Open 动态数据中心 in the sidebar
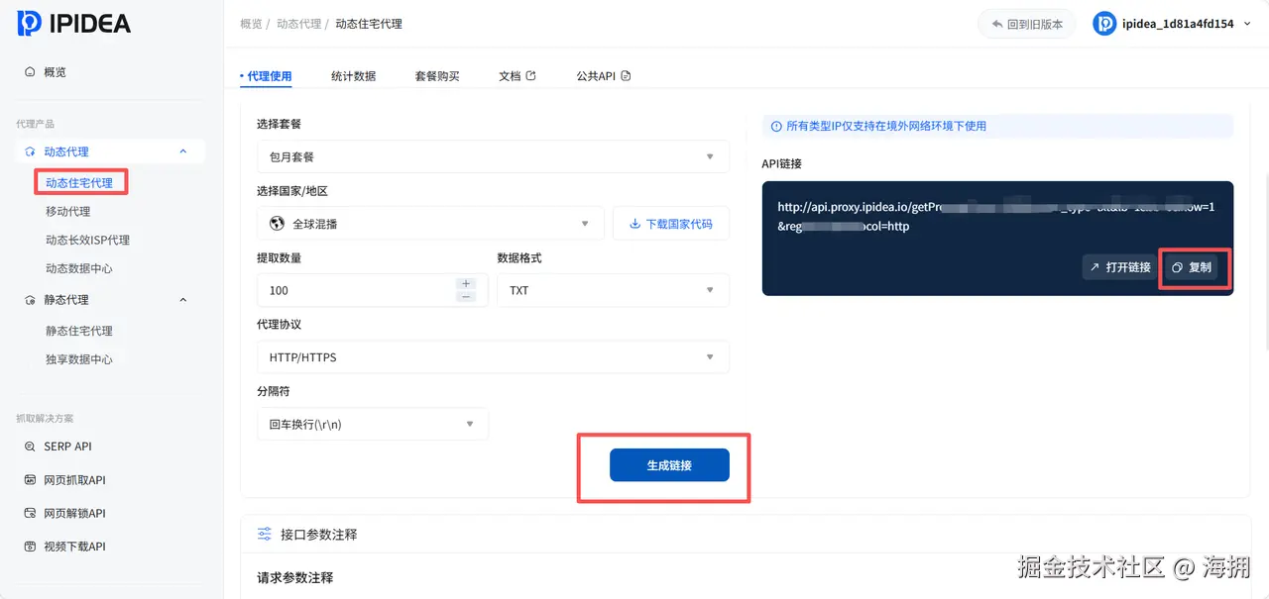Viewport: 1269px width, 599px height. pos(79,268)
